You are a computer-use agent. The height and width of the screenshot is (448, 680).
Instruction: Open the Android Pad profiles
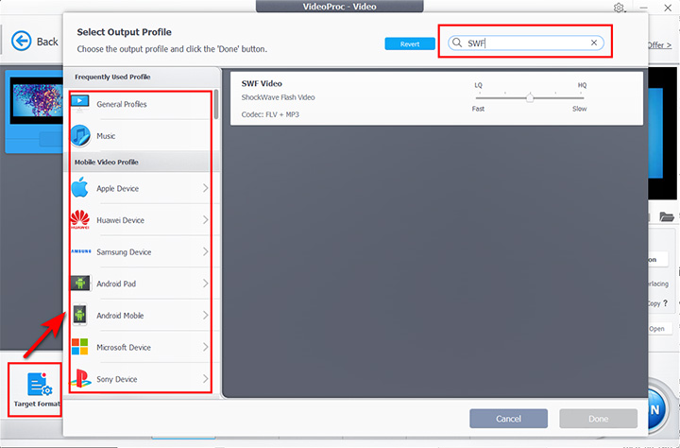pos(141,284)
